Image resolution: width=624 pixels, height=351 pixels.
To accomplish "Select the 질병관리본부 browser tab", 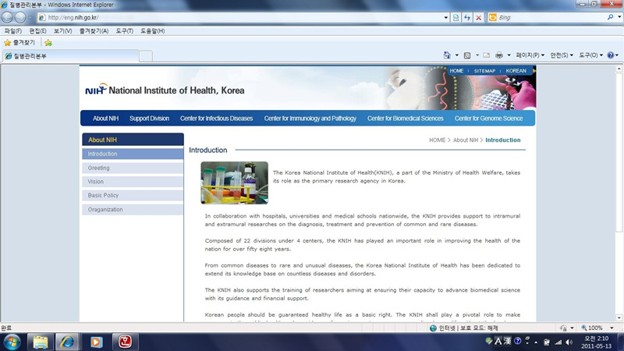I will coord(70,56).
